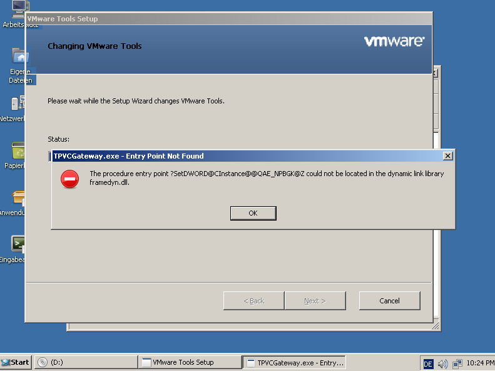
Task: Select the D: drive taskbar button
Action: [x=85, y=362]
